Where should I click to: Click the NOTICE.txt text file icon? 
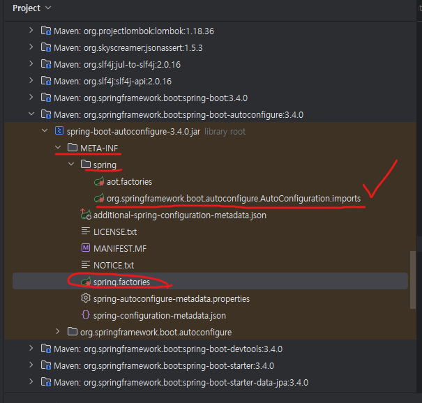coord(86,265)
